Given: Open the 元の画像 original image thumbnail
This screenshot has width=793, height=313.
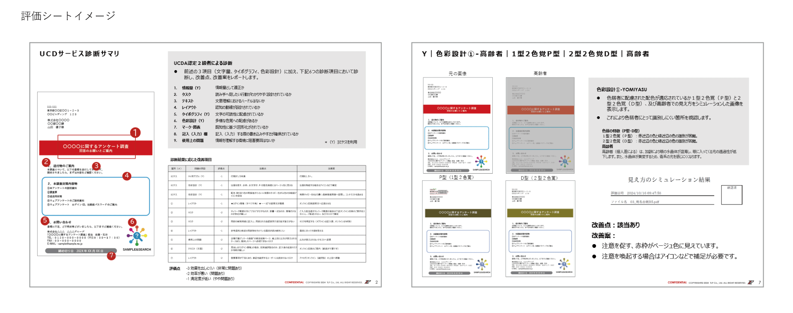Looking at the screenshot, I should click(x=458, y=125).
